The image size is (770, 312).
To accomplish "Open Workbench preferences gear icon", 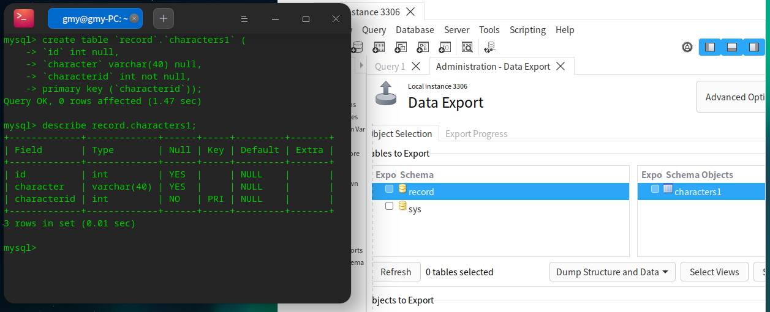I will tap(687, 46).
